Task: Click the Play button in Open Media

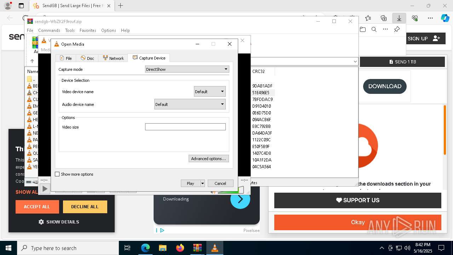Action: (190, 183)
